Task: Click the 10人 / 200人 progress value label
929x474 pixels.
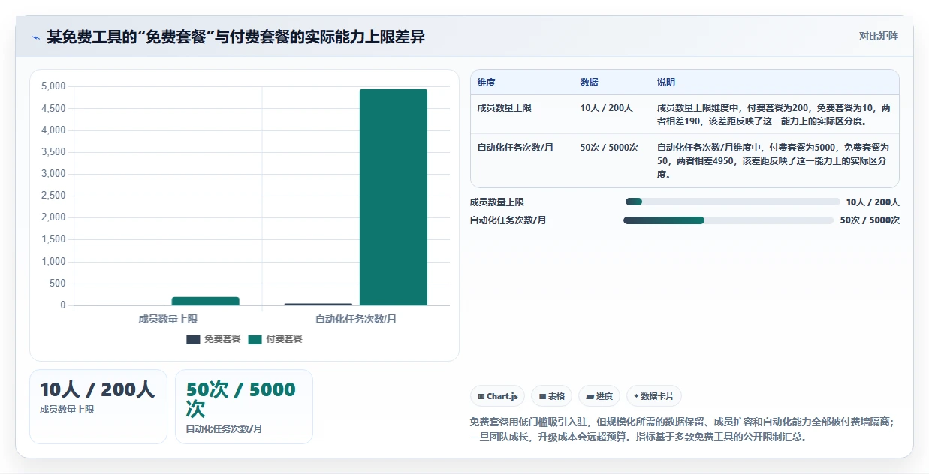Action: point(873,202)
